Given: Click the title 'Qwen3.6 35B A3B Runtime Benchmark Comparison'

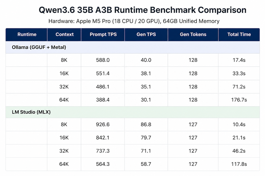Looking at the screenshot, I should point(143,10).
